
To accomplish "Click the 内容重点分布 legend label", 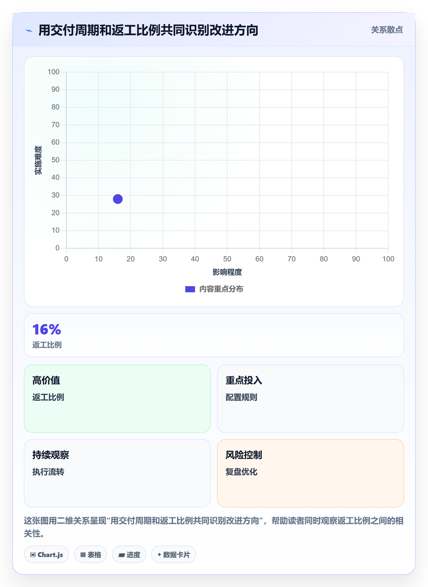I will [221, 289].
